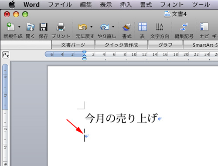Viewport: 218px width, 166px height.
Task: Click the indent marker on horizontal ruler
Action: coord(84,55)
